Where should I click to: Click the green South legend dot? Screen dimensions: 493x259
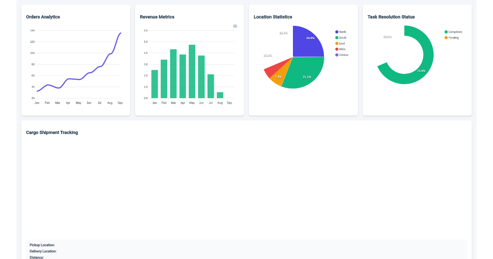[x=336, y=37]
